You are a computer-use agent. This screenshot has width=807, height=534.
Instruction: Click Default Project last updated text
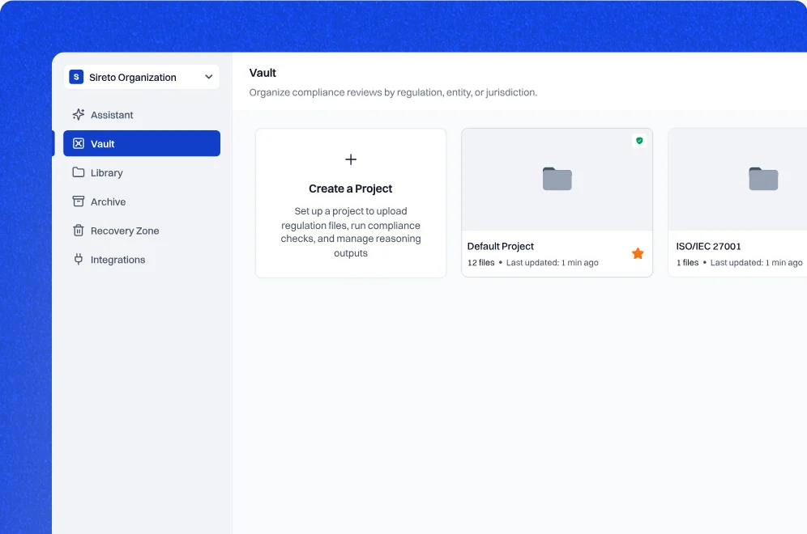click(553, 263)
